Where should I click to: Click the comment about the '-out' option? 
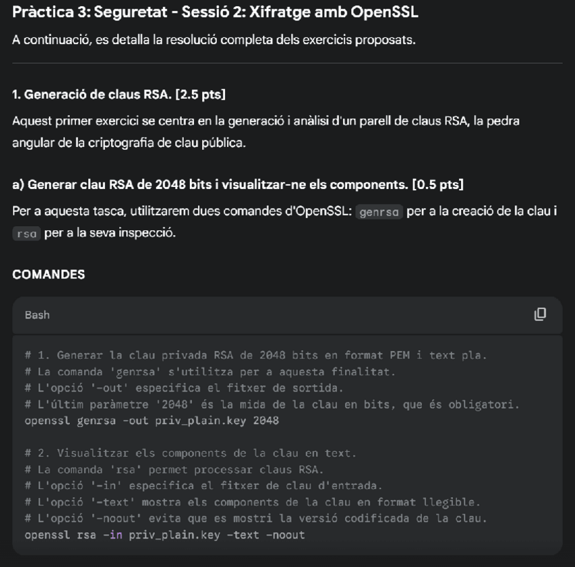pyautogui.click(x=183, y=388)
